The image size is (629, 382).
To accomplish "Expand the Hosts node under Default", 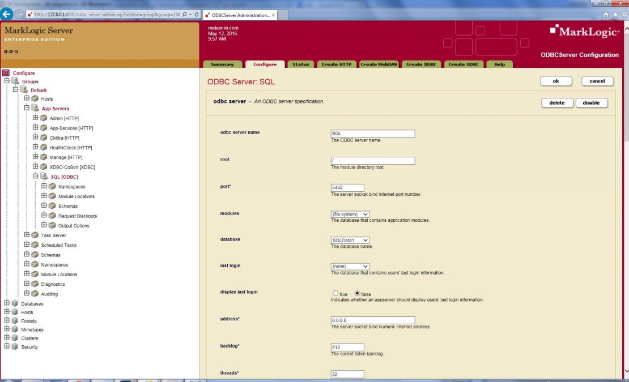I will point(27,98).
